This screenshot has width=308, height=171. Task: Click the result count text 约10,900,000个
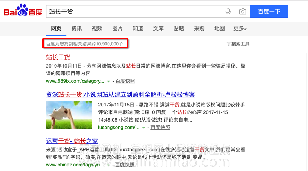107,44
